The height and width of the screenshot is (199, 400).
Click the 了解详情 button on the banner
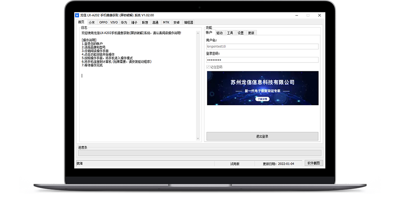pos(262,99)
